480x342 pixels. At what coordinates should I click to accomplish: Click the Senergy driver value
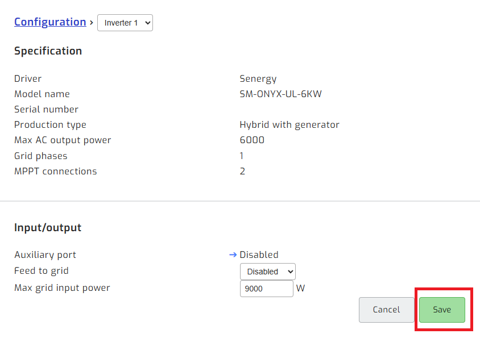click(x=258, y=78)
